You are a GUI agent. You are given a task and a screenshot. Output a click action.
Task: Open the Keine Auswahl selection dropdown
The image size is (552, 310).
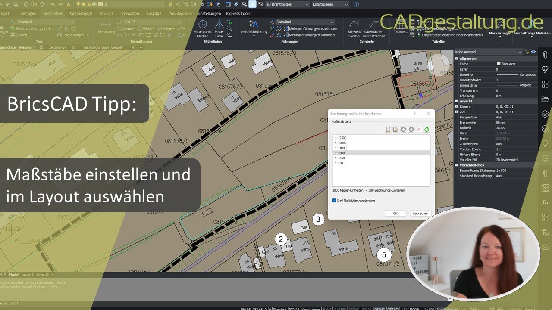[x=488, y=52]
